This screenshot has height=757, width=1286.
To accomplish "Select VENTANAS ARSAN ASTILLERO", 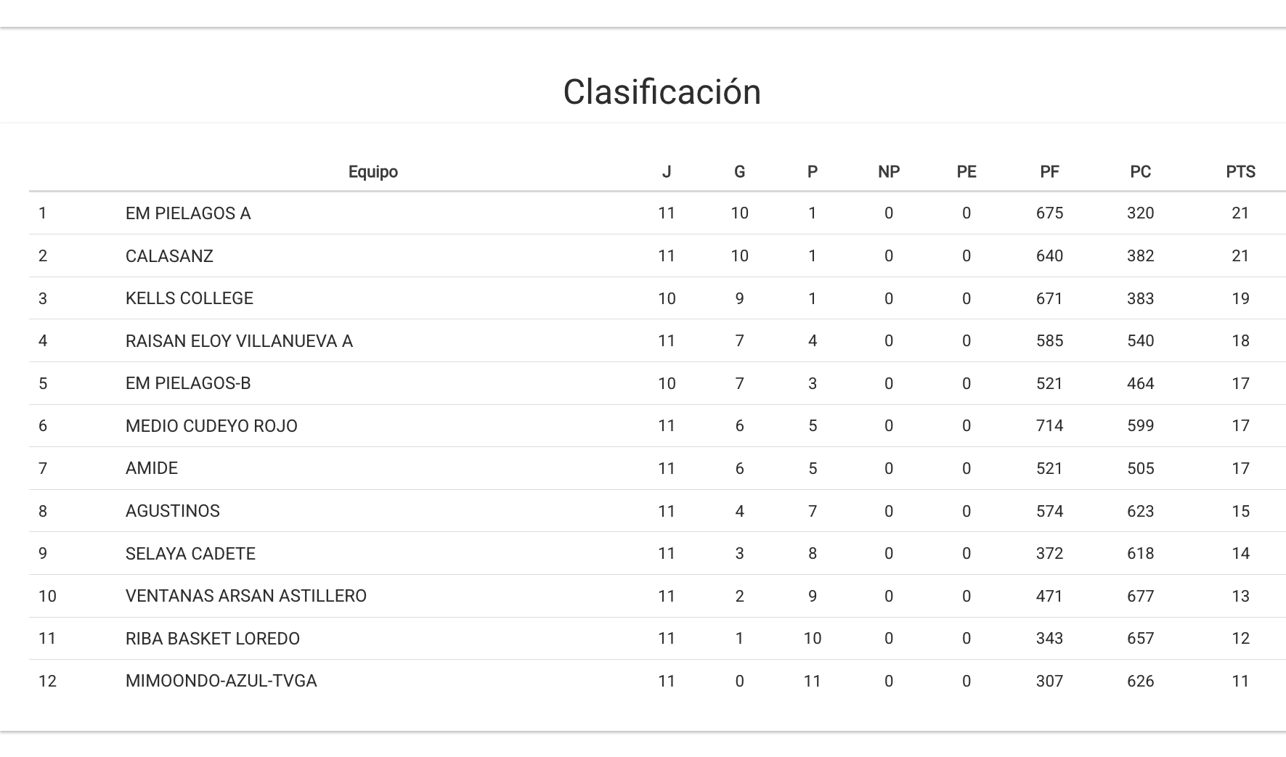I will click(246, 596).
